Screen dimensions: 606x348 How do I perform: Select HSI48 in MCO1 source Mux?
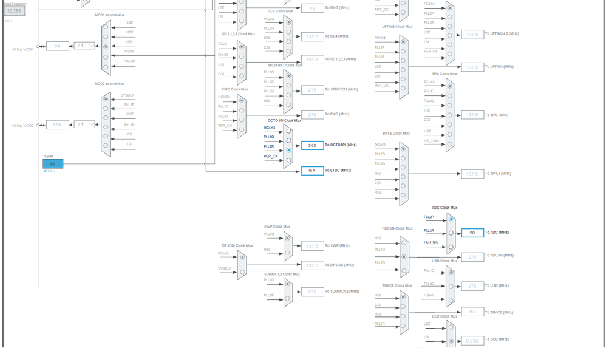106,57
